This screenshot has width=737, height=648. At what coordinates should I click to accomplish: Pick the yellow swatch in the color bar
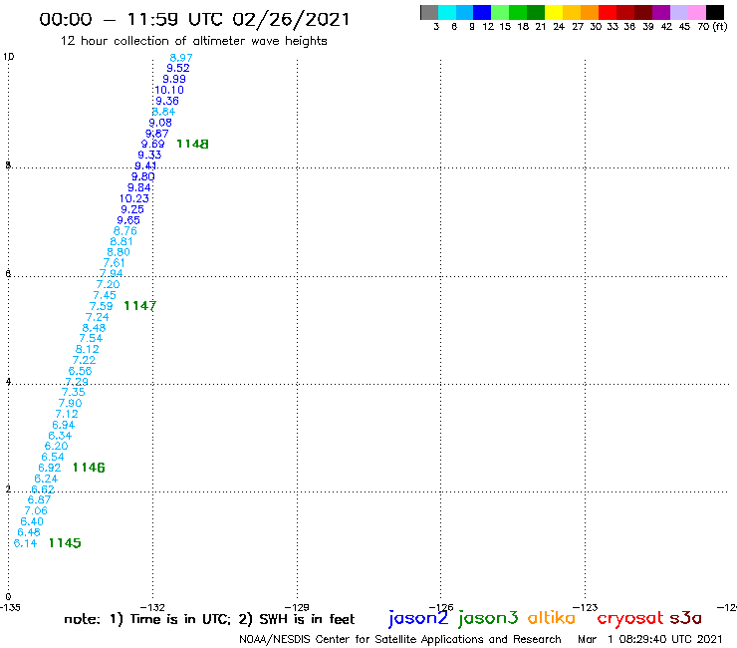[554, 12]
